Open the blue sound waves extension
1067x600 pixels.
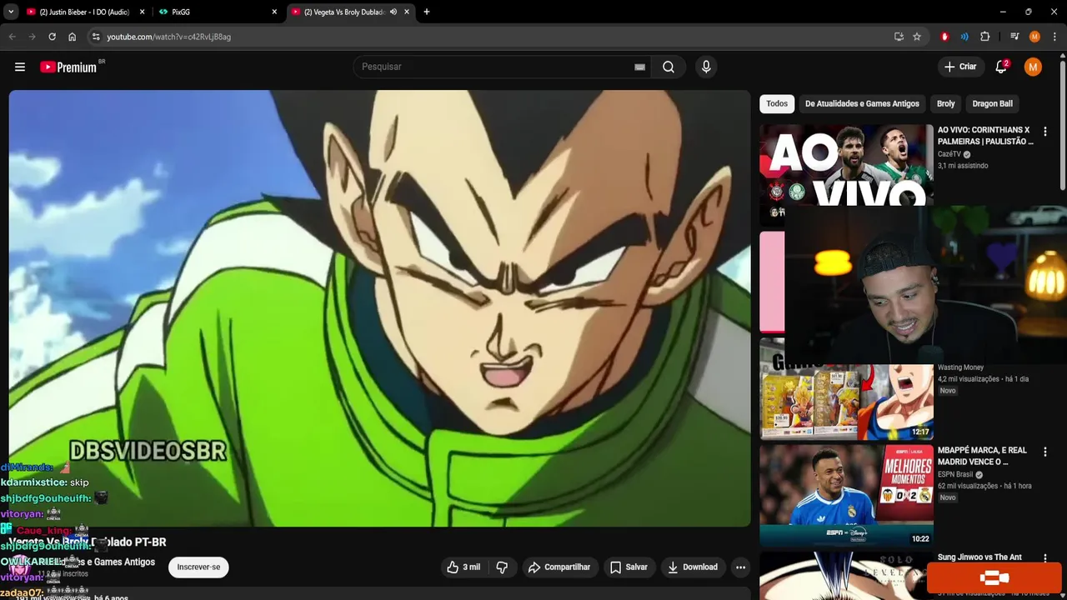pos(964,37)
